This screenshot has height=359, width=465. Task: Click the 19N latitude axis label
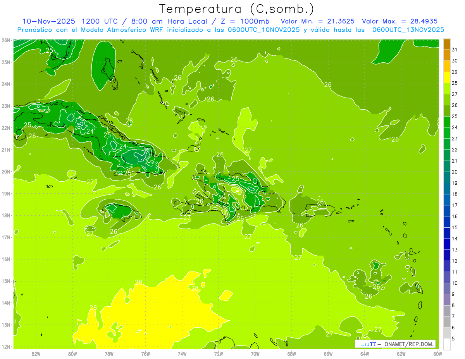point(5,193)
